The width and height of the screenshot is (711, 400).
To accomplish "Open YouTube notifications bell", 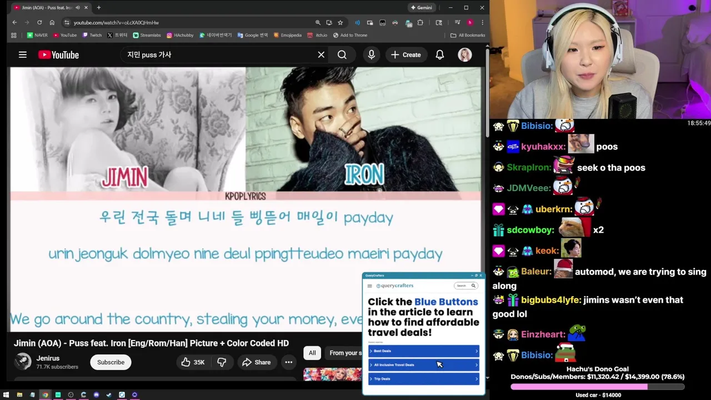I will [x=440, y=54].
